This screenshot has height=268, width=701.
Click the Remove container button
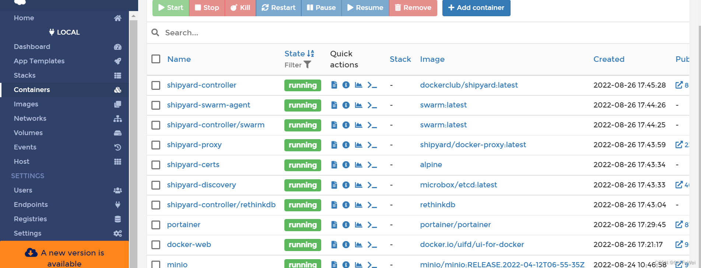[x=413, y=8]
